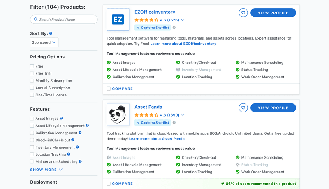Expand features list with Show More
Viewport: 329px width, 189px height.
46,170
